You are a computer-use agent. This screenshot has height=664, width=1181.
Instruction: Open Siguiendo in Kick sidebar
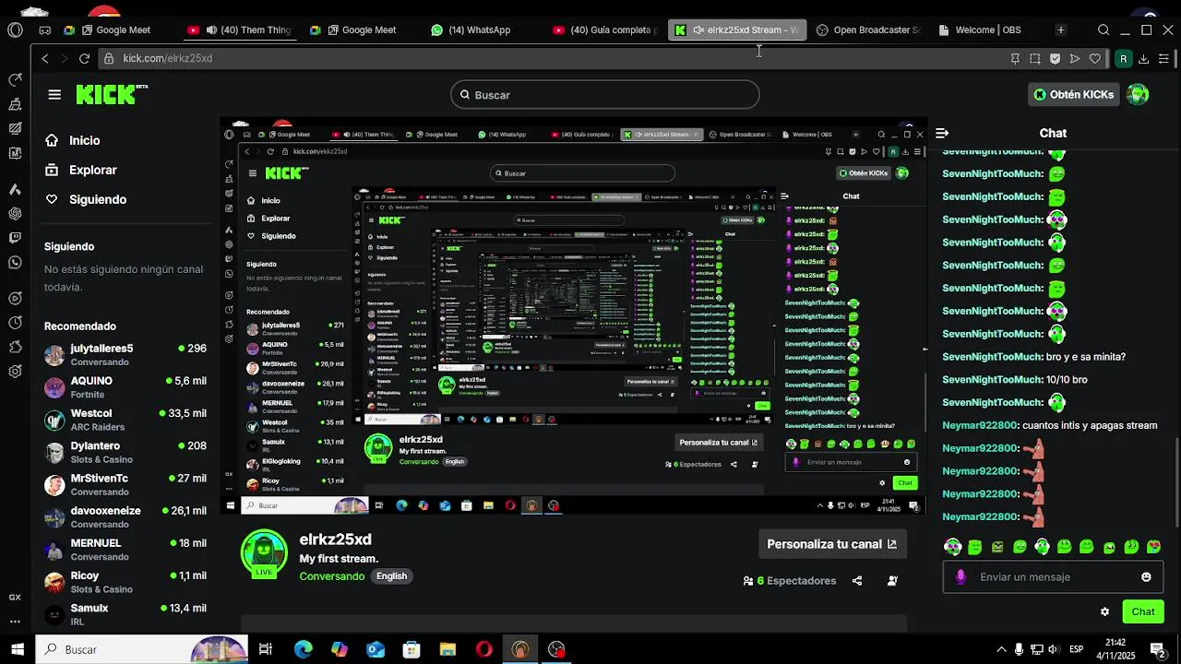coord(86,199)
